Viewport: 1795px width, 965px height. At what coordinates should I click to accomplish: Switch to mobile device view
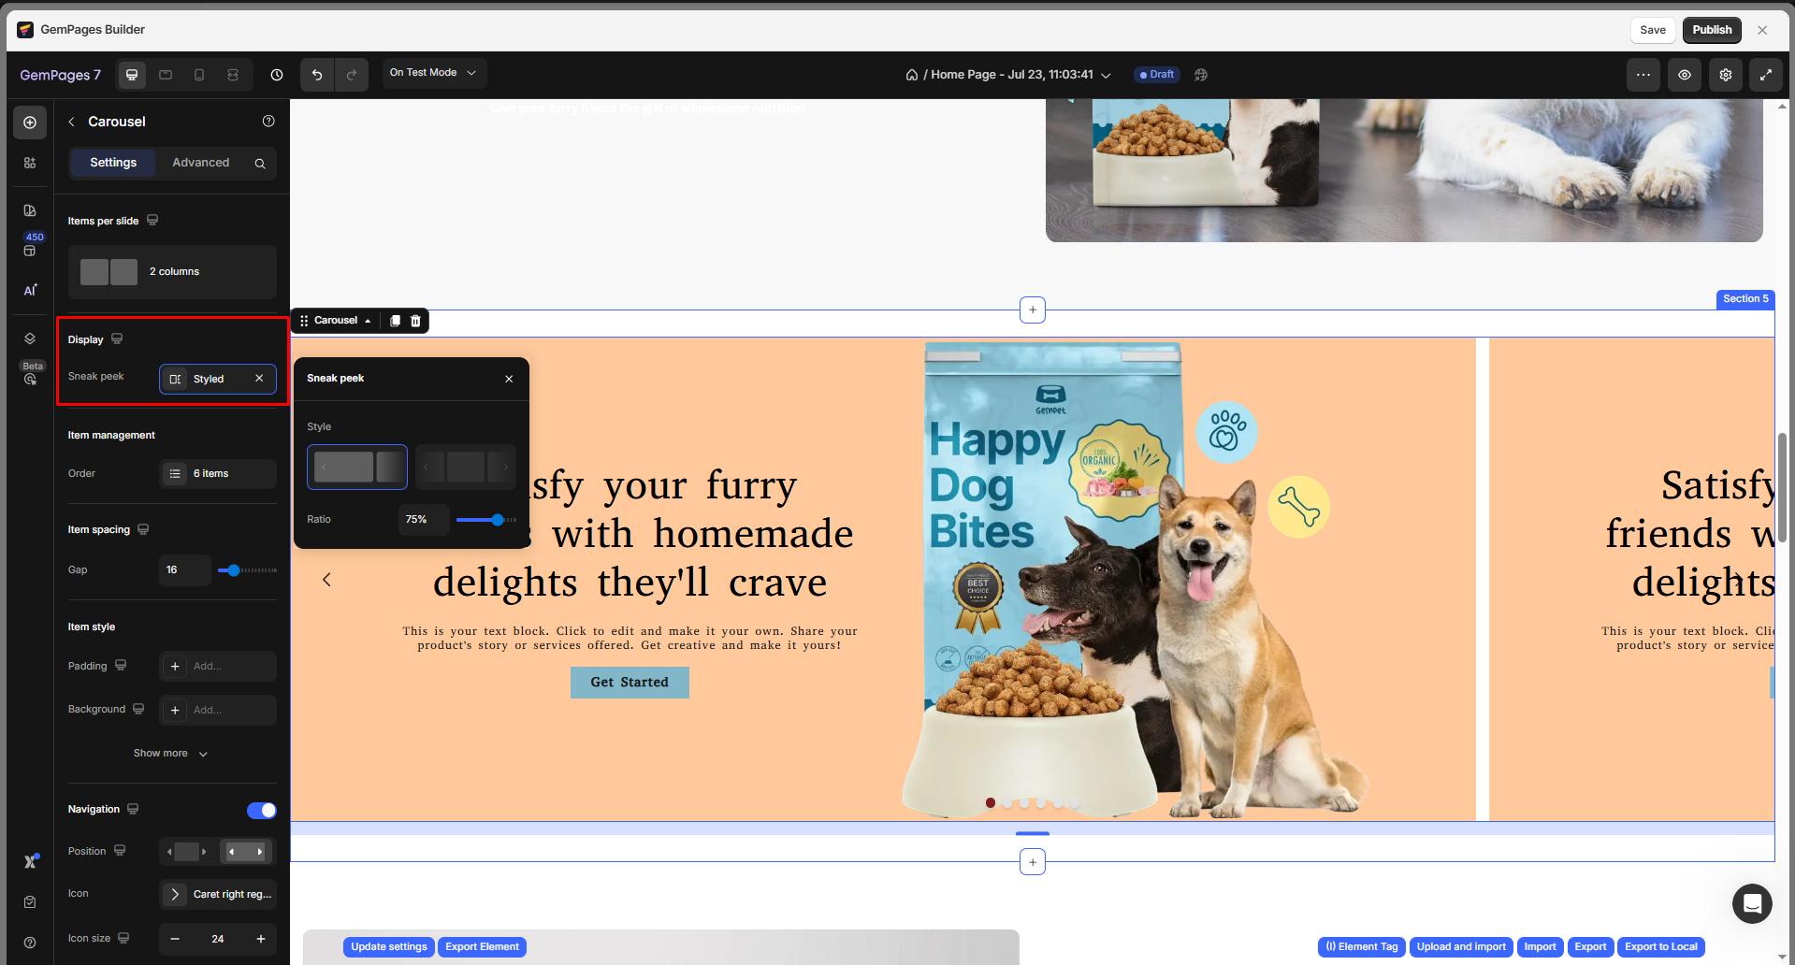199,75
